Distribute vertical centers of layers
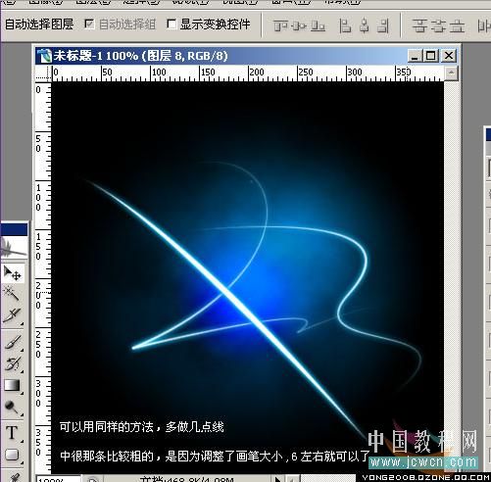Screen dimensions: 491x482 (x=438, y=25)
